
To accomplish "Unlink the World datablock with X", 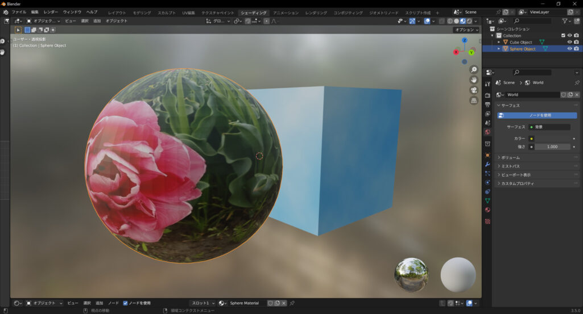I will [577, 95].
